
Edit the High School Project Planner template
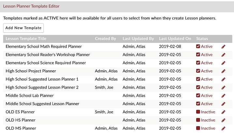coord(223,71)
